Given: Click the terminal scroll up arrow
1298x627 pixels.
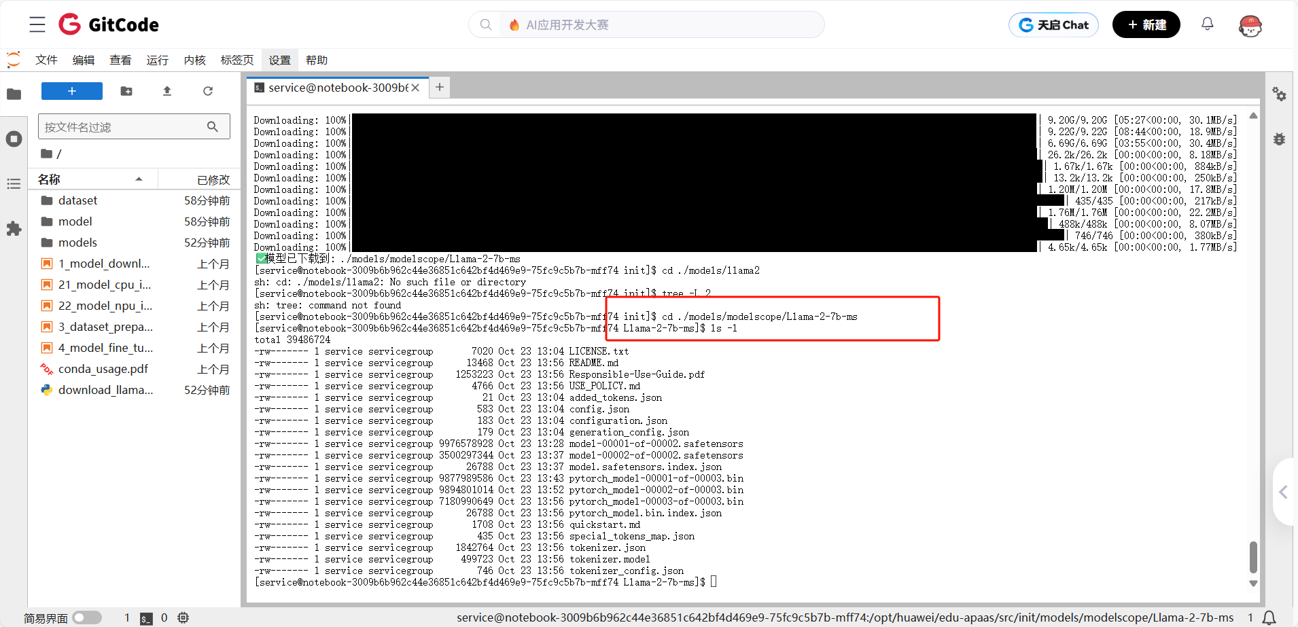Looking at the screenshot, I should 1253,116.
